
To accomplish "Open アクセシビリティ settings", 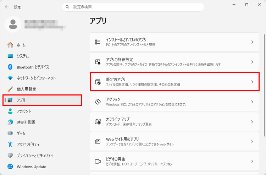I will pos(43,144).
